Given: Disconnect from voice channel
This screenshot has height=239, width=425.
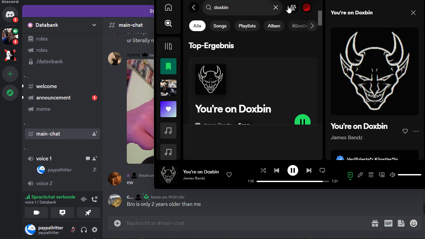Looking at the screenshot, I should (x=95, y=199).
